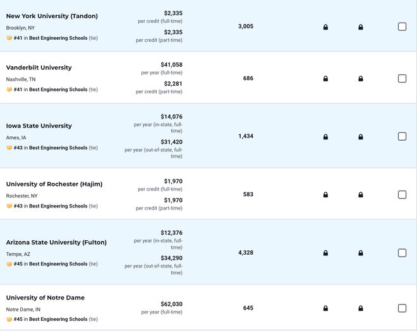Check the compare box for New York University (Tandon)

(x=402, y=26)
